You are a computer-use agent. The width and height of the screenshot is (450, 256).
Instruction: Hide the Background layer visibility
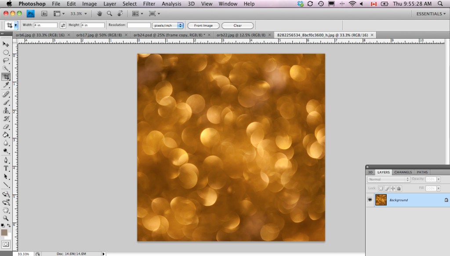pyautogui.click(x=370, y=200)
